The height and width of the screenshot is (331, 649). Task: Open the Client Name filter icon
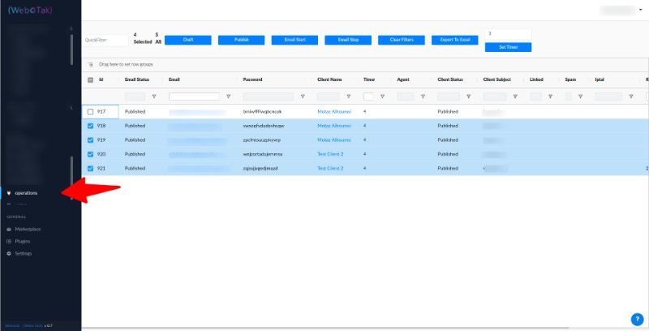point(349,97)
